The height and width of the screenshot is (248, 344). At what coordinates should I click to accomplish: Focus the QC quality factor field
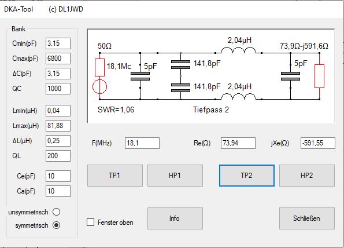[x=58, y=89]
